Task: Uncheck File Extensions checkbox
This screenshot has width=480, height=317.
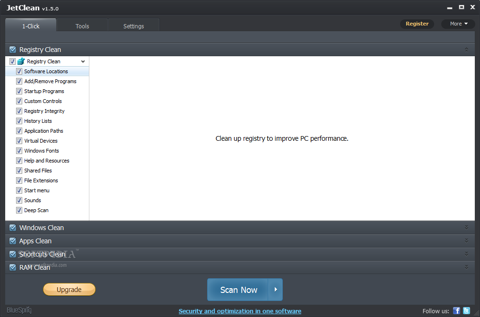Action: pyautogui.click(x=19, y=180)
